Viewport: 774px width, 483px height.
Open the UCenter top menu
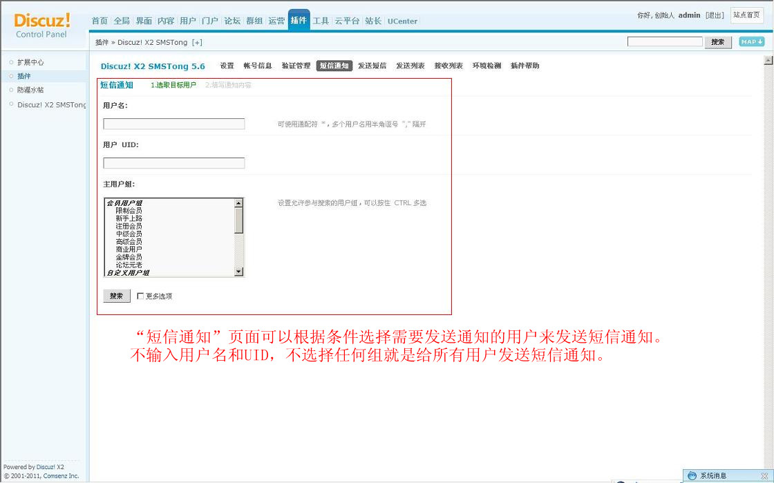click(402, 21)
